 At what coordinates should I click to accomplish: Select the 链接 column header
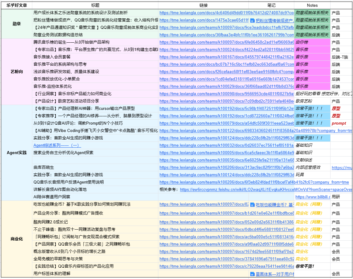pos(204,5)
